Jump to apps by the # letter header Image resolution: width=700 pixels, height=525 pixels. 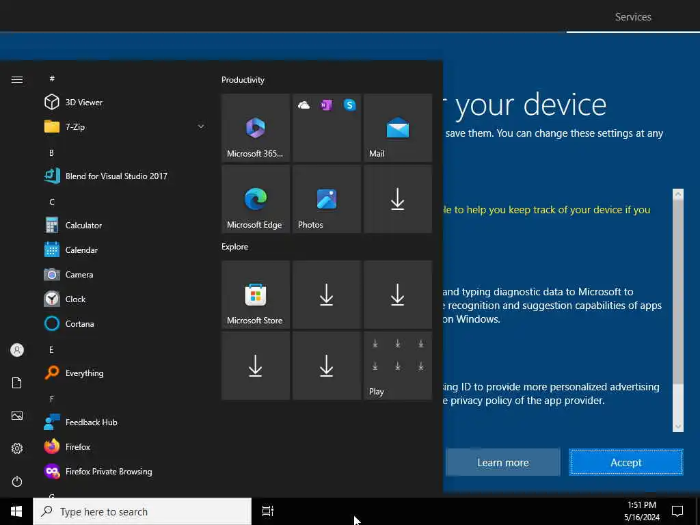point(52,79)
